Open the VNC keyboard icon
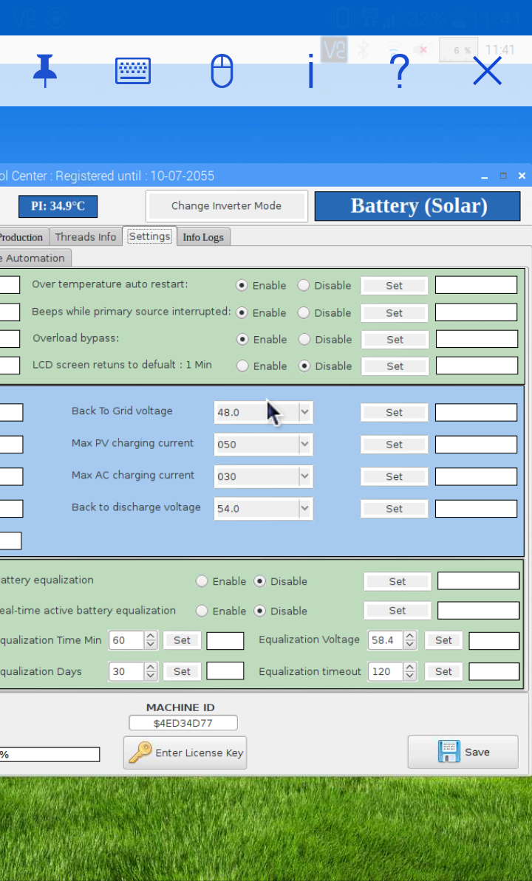532x881 pixels. [133, 72]
